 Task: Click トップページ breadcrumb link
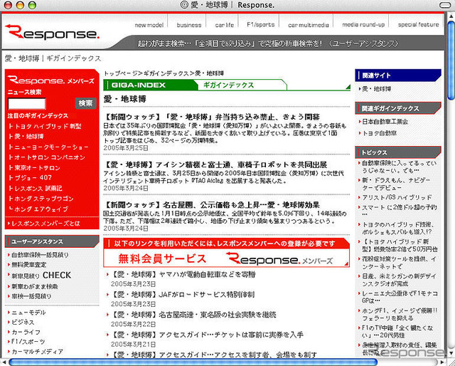[x=120, y=73]
